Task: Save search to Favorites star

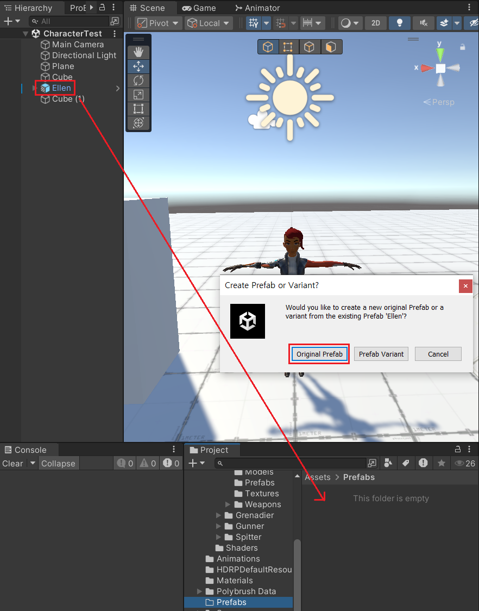Action: [x=441, y=463]
